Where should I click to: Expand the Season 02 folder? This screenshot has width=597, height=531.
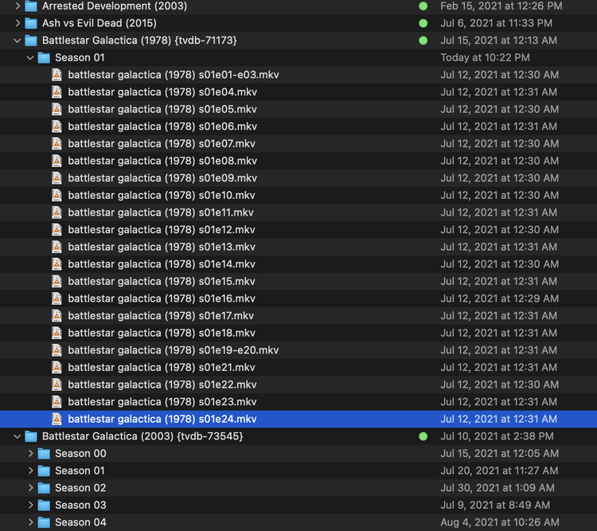tap(30, 487)
